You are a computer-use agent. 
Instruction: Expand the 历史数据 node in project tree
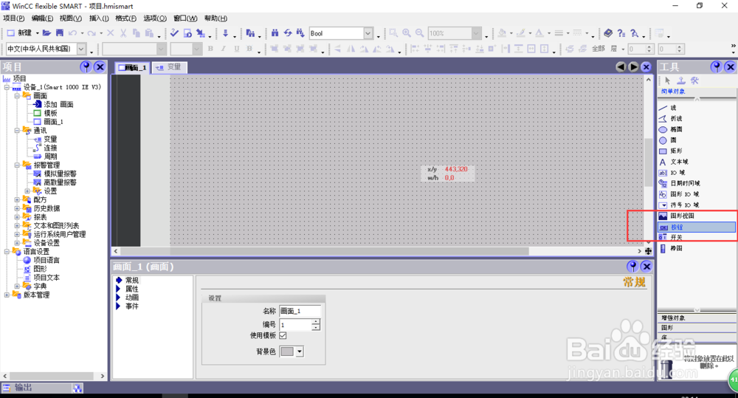pyautogui.click(x=17, y=208)
